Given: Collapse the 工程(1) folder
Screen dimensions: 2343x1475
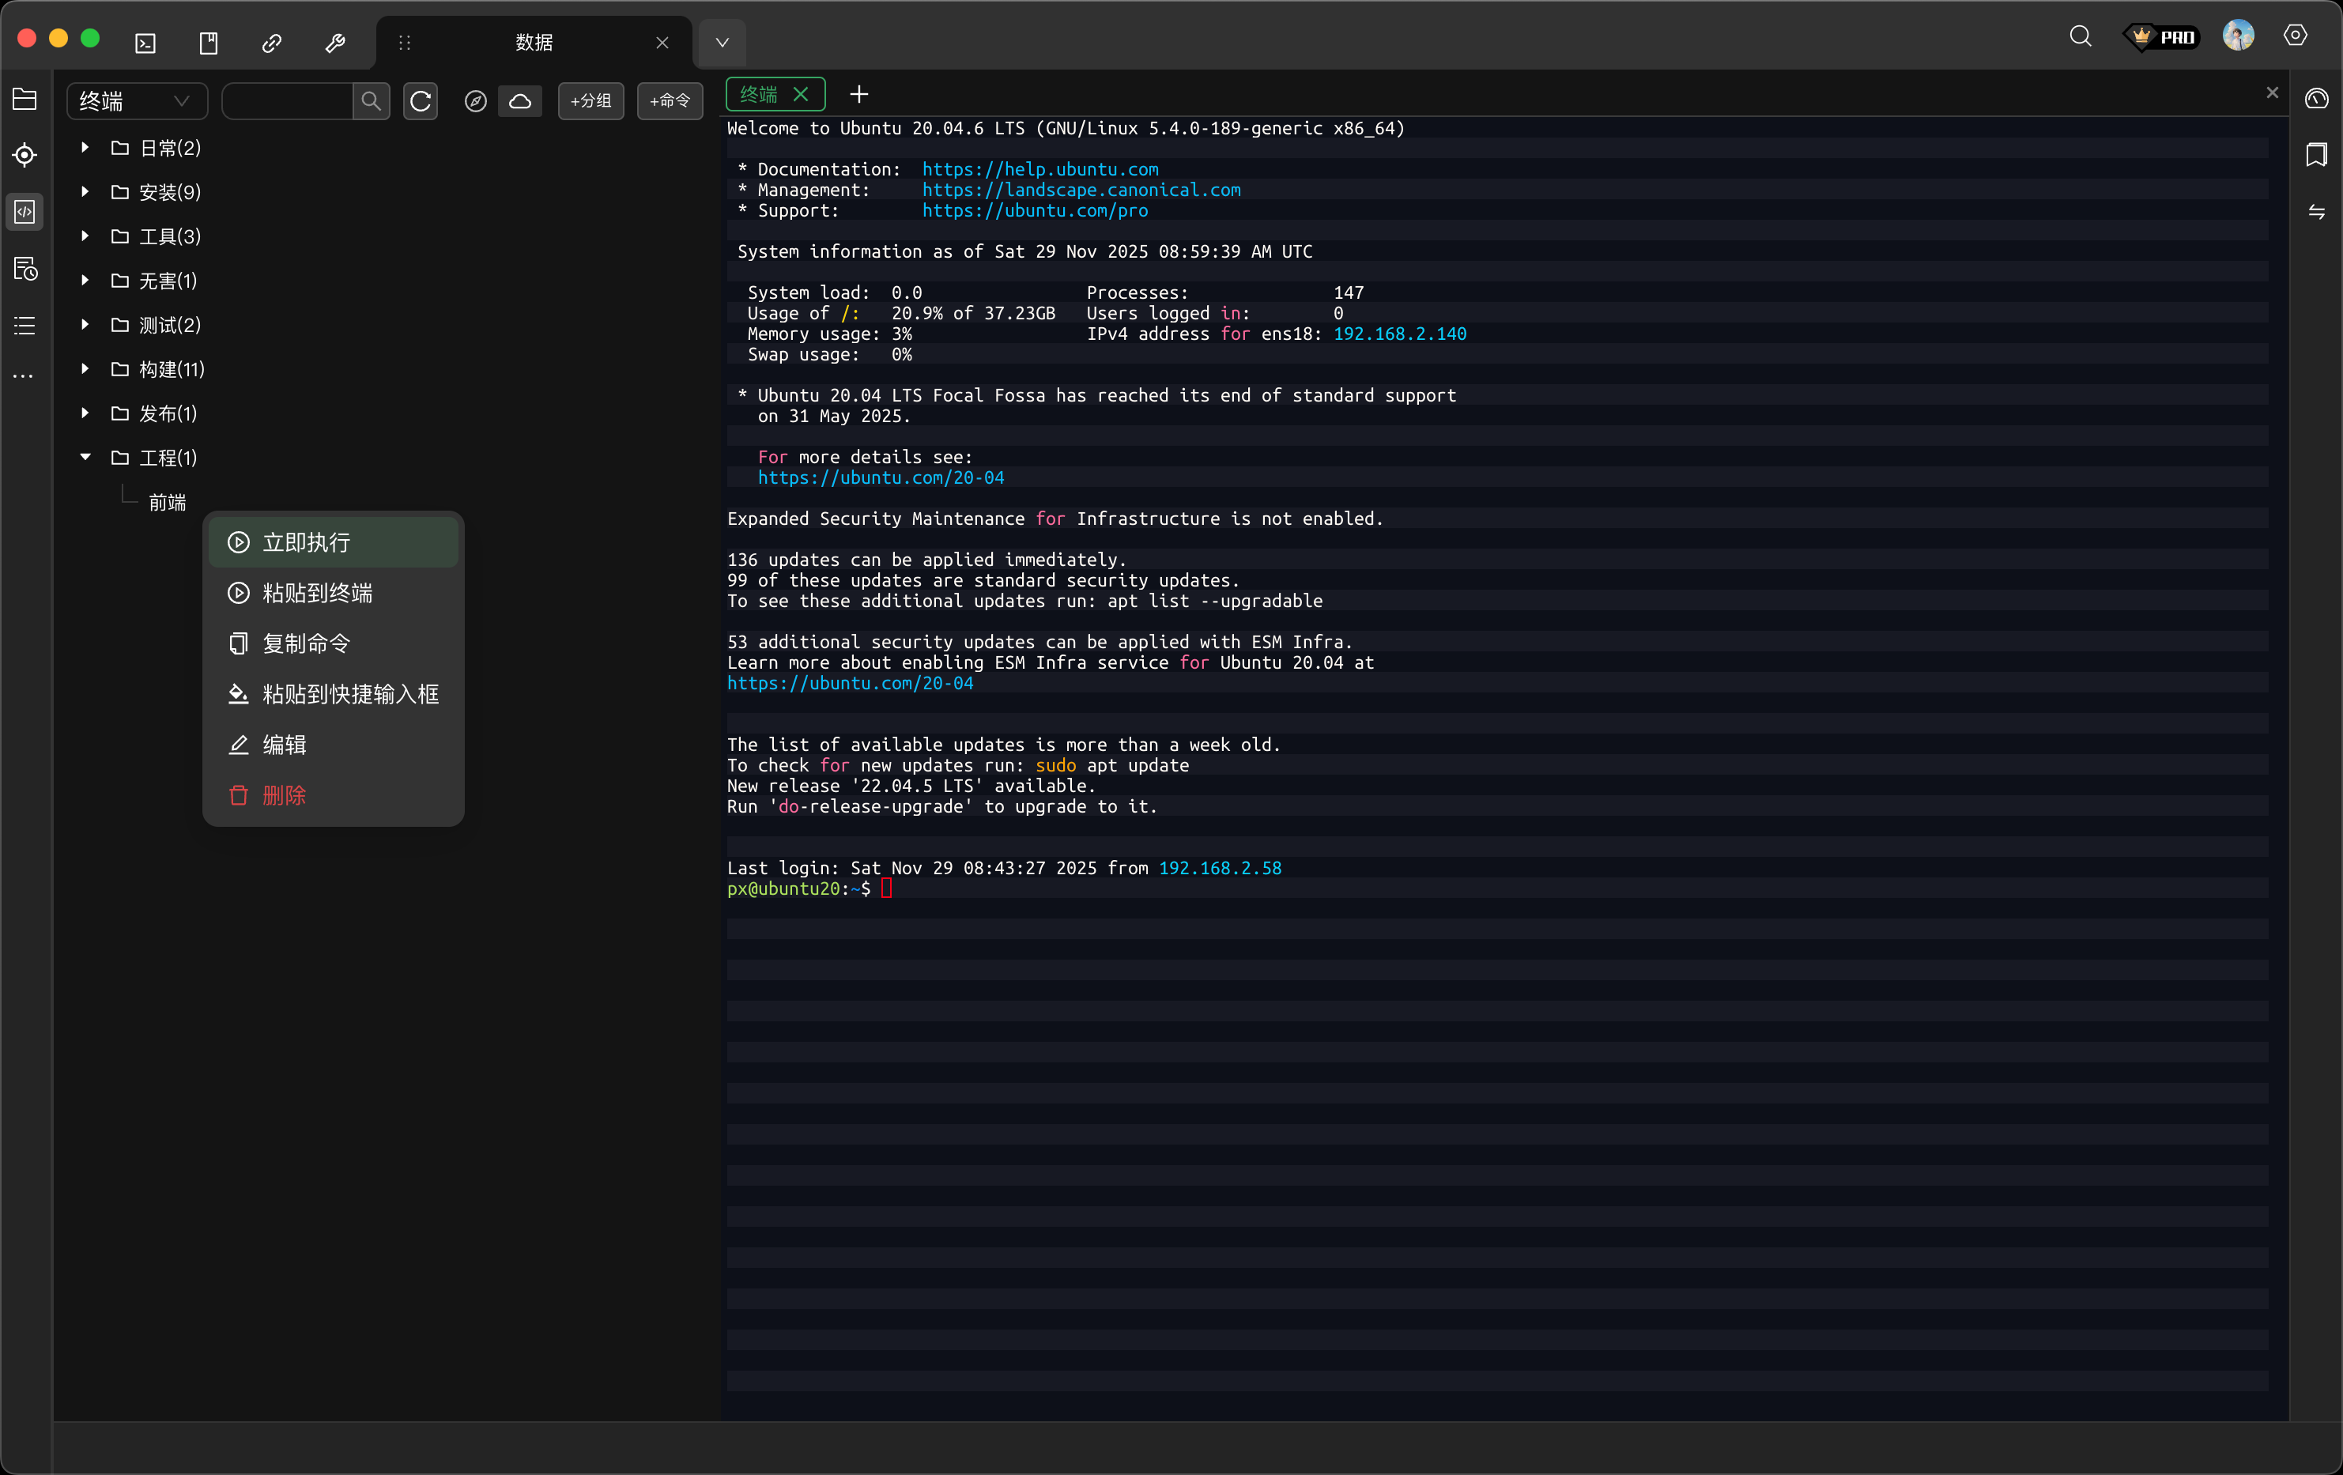Looking at the screenshot, I should point(85,458).
